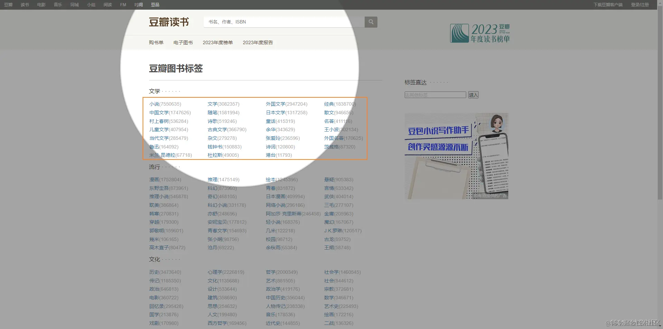Open the 金庸(205963) tag

click(x=339, y=214)
